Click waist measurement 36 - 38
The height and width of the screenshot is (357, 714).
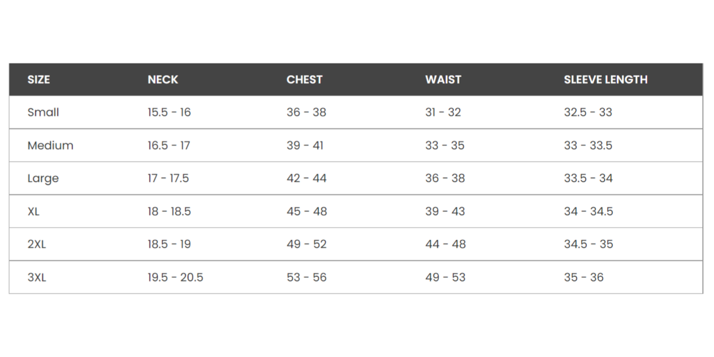point(445,179)
